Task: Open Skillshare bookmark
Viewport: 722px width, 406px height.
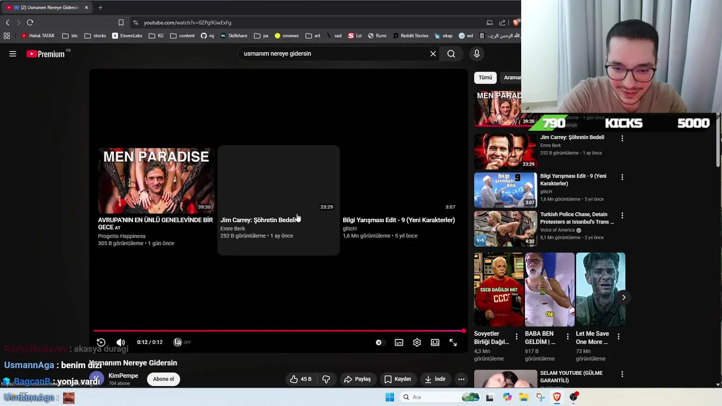Action: (x=234, y=36)
